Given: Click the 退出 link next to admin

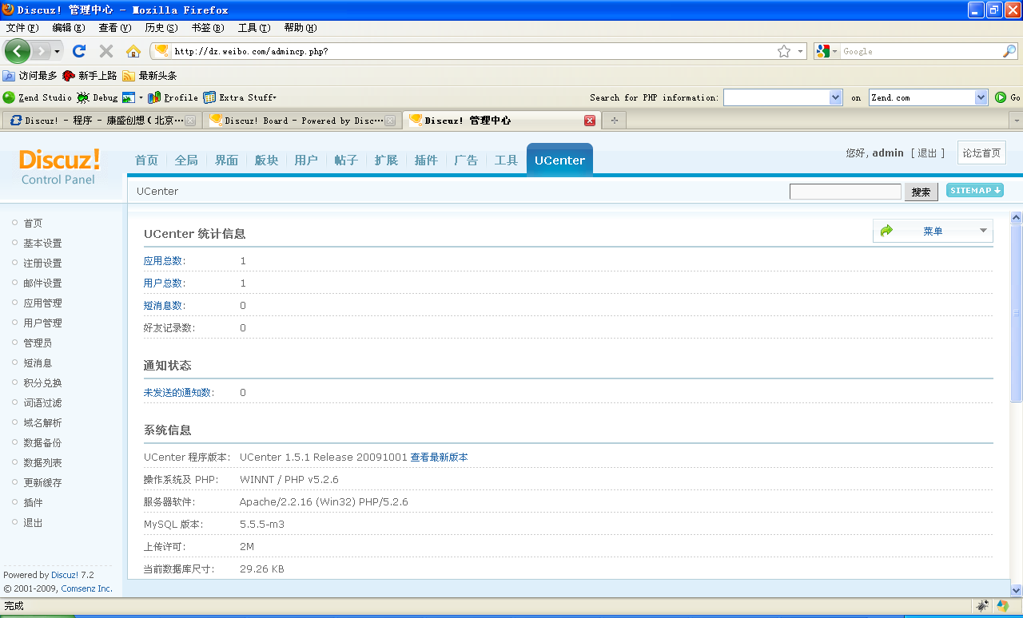Looking at the screenshot, I should point(927,153).
